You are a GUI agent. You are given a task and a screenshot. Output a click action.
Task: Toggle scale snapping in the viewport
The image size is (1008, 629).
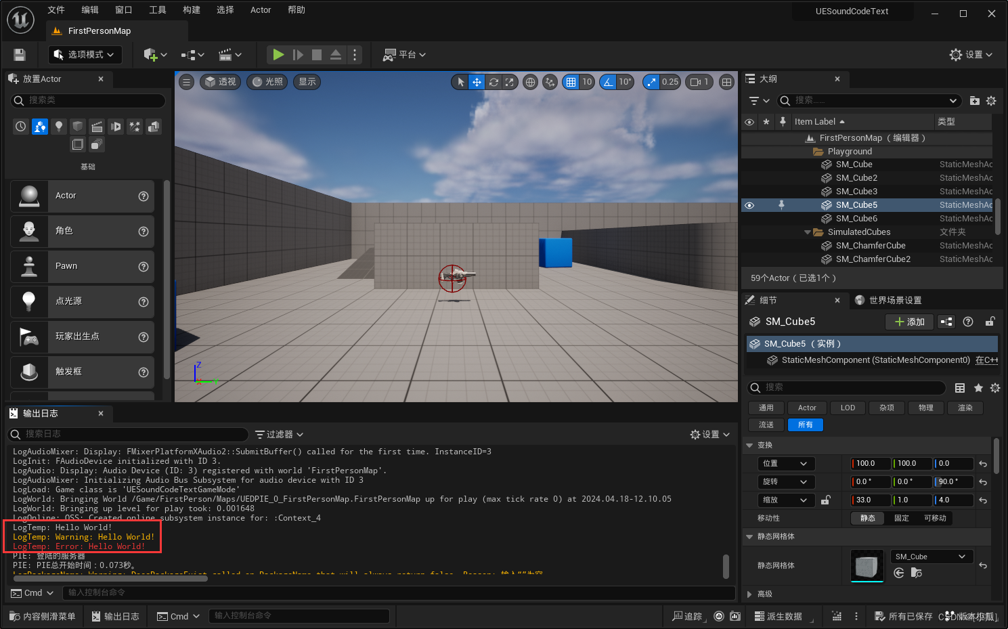(651, 82)
